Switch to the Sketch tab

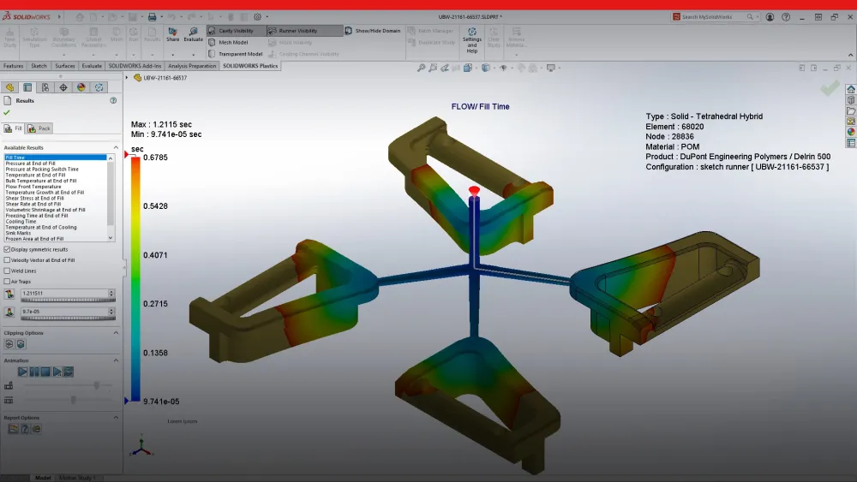(x=39, y=66)
